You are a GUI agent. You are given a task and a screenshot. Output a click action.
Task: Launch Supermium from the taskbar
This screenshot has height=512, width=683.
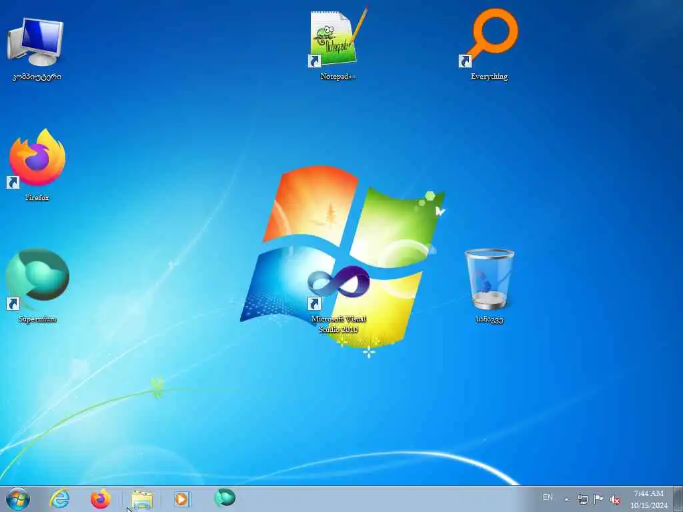pos(225,497)
